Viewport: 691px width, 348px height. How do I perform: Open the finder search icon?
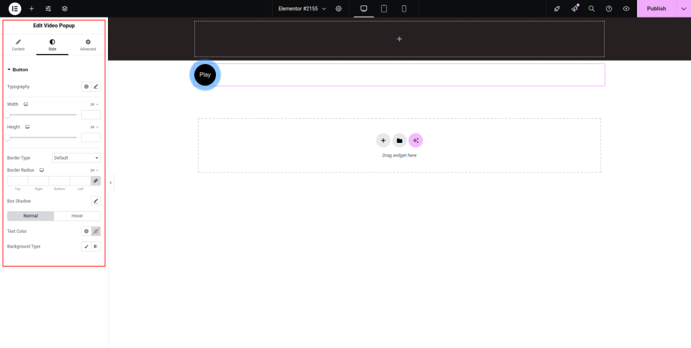[x=591, y=8]
